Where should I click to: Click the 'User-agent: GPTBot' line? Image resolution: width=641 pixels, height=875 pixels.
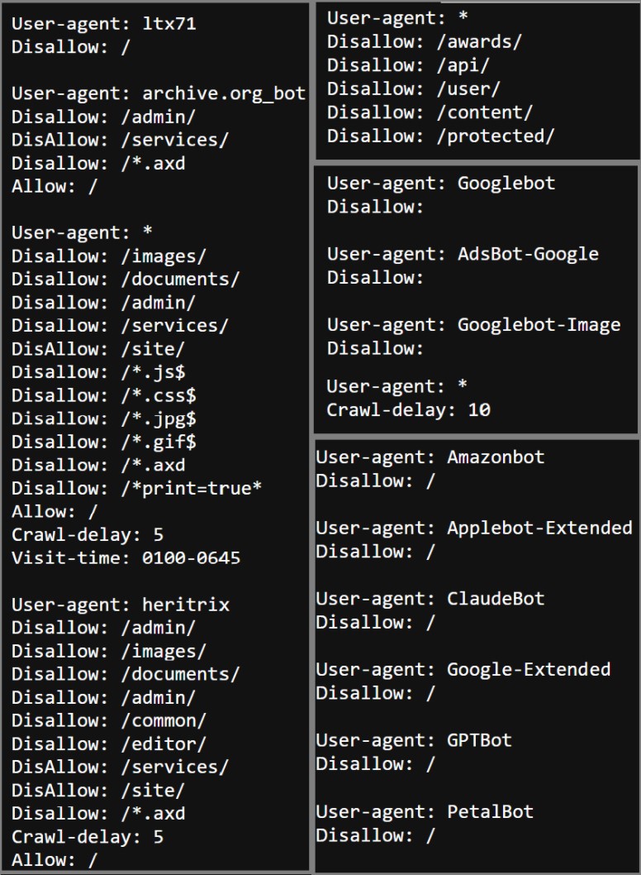point(414,741)
